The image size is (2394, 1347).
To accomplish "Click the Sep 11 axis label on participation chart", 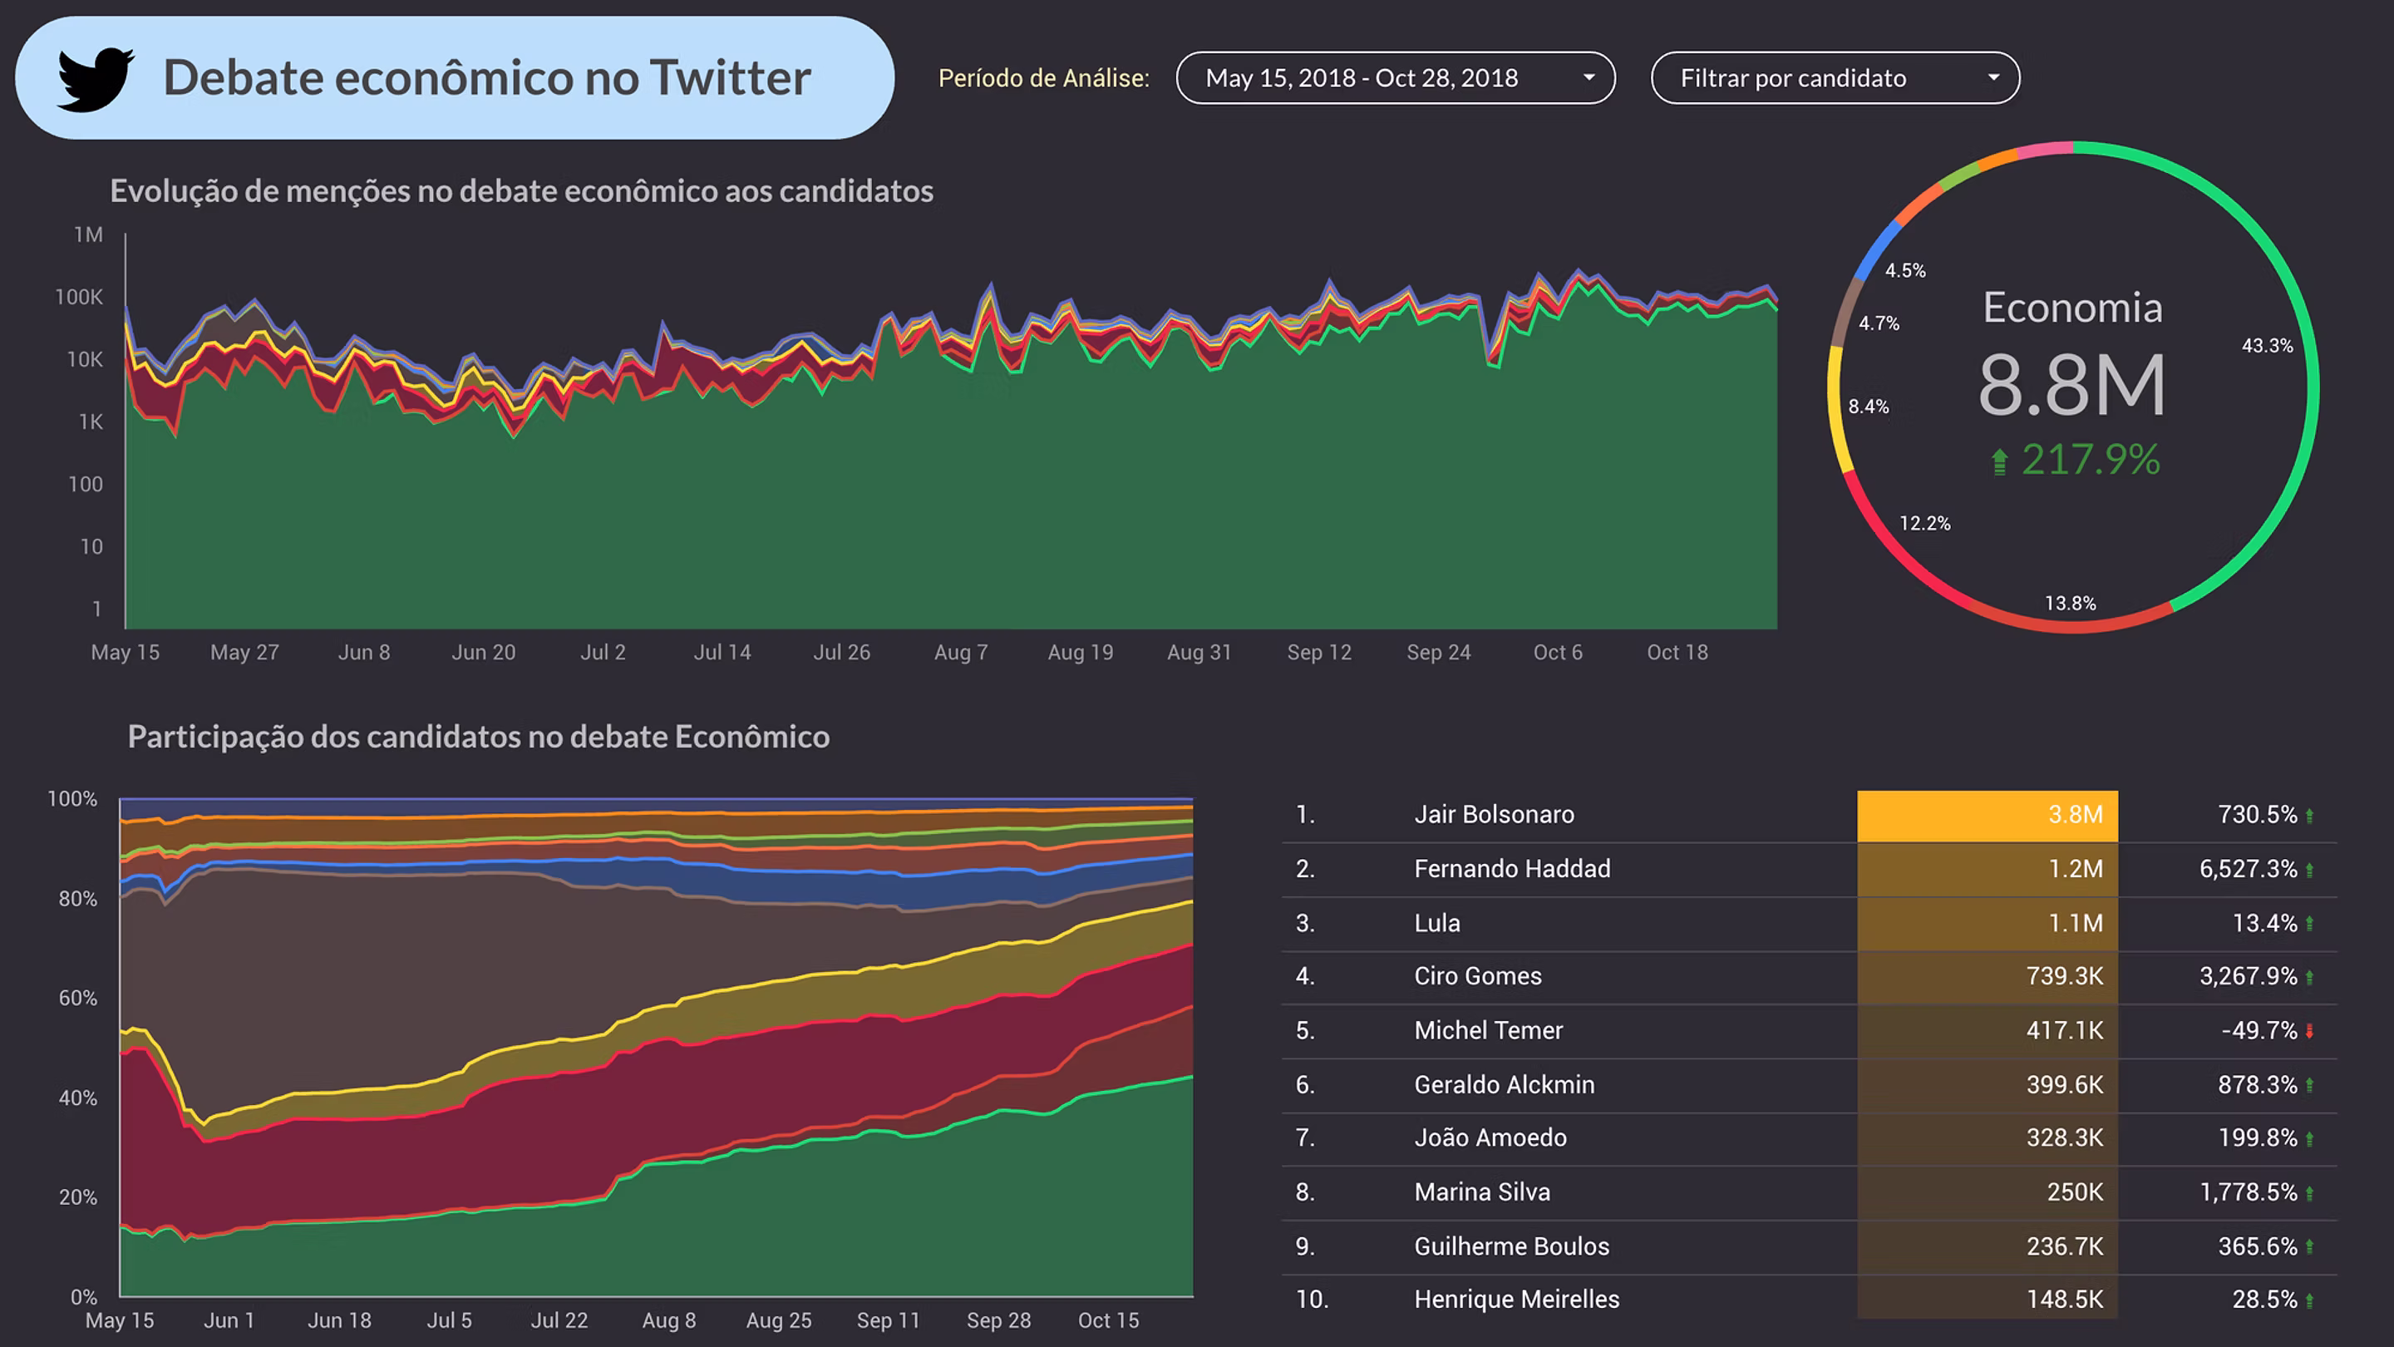I will tap(888, 1320).
